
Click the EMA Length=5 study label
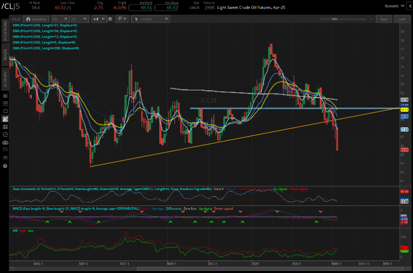44,42
